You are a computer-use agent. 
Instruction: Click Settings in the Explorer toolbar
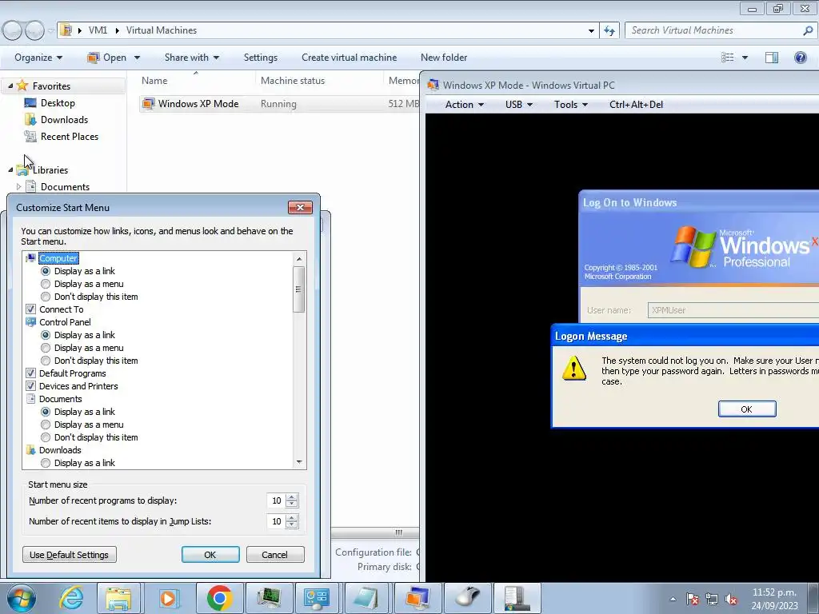[x=261, y=58]
